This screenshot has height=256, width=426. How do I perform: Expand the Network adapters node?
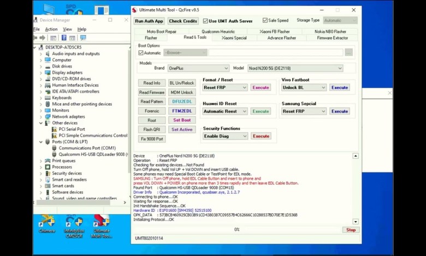tap(41, 117)
